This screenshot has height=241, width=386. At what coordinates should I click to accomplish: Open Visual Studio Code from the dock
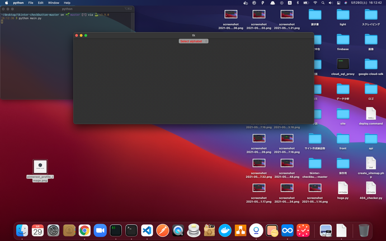pos(147,230)
